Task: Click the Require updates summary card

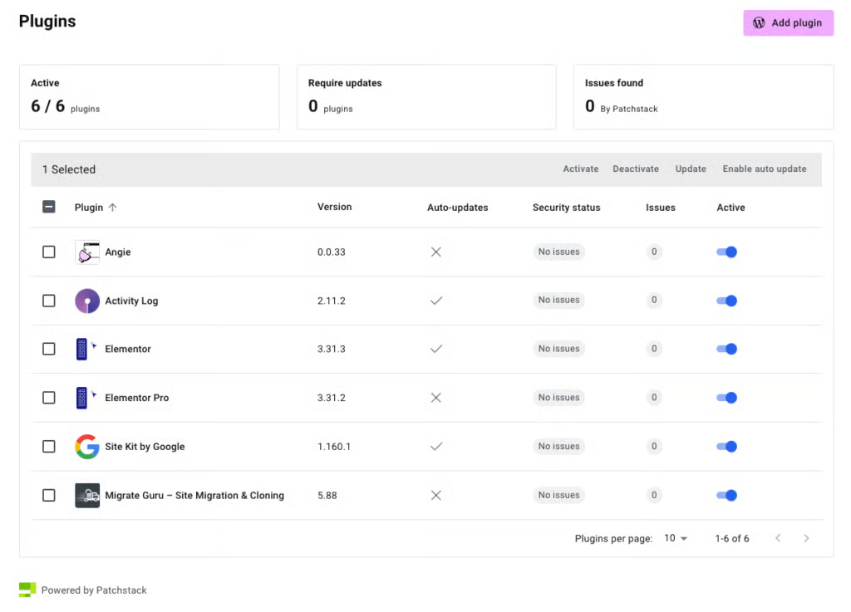Action: 425,96
